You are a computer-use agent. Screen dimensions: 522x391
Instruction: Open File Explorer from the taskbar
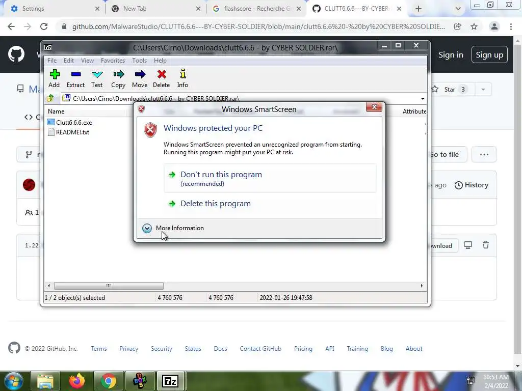45,381
